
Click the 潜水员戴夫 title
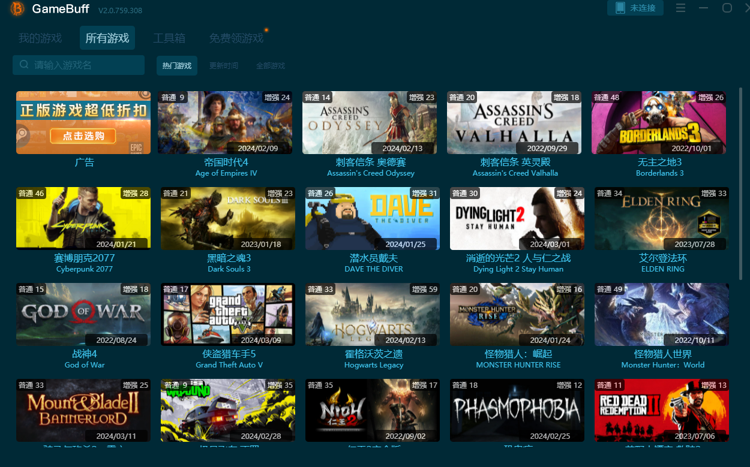[x=374, y=258]
